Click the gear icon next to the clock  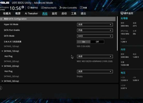click(23, 7)
